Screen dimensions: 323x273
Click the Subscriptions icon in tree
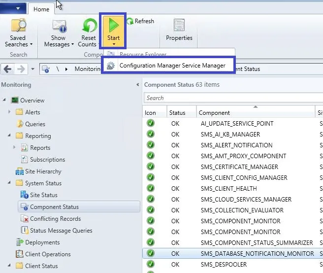coord(24,159)
